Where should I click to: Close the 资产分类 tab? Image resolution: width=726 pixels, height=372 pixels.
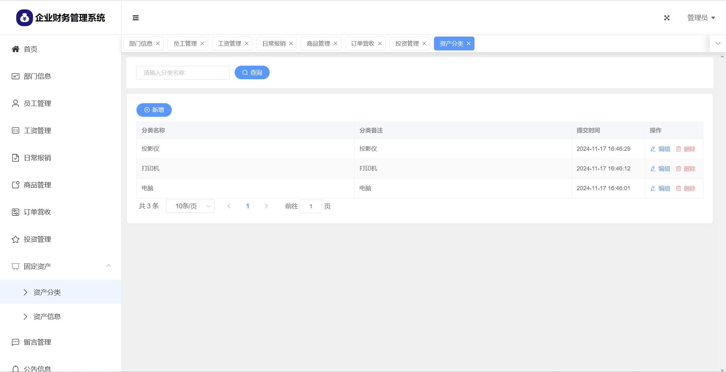click(469, 44)
